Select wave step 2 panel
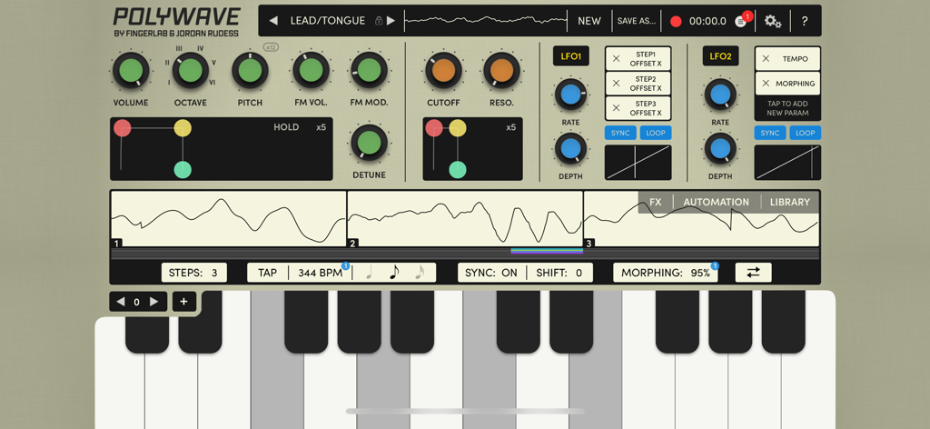The image size is (930, 429). (x=465, y=219)
